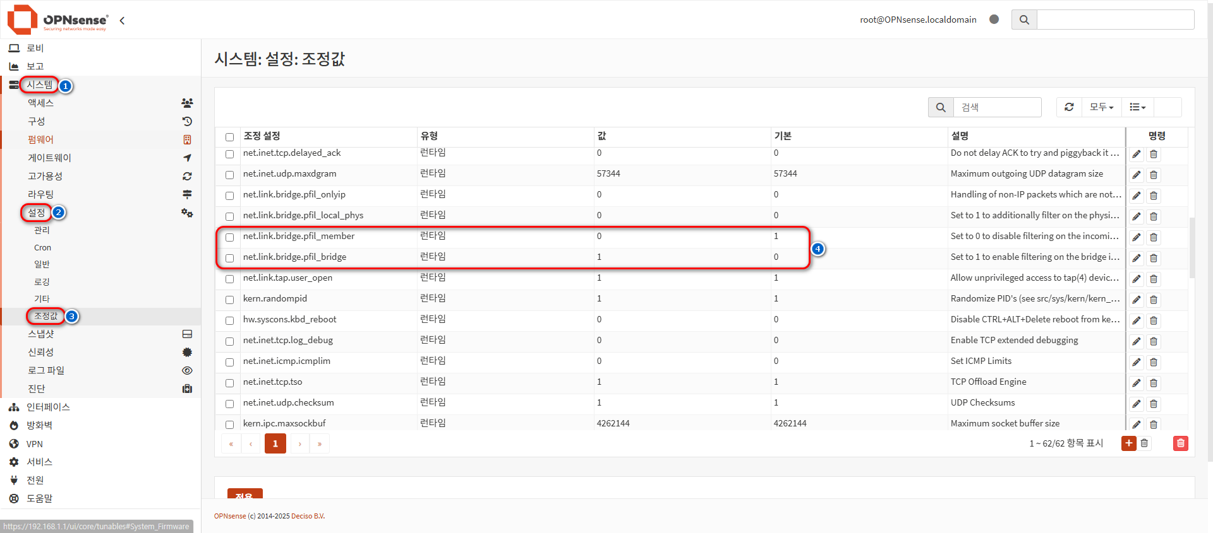Select the 펌웨어 submenu item
Screen dimensions: 1213x533
[x=40, y=139]
